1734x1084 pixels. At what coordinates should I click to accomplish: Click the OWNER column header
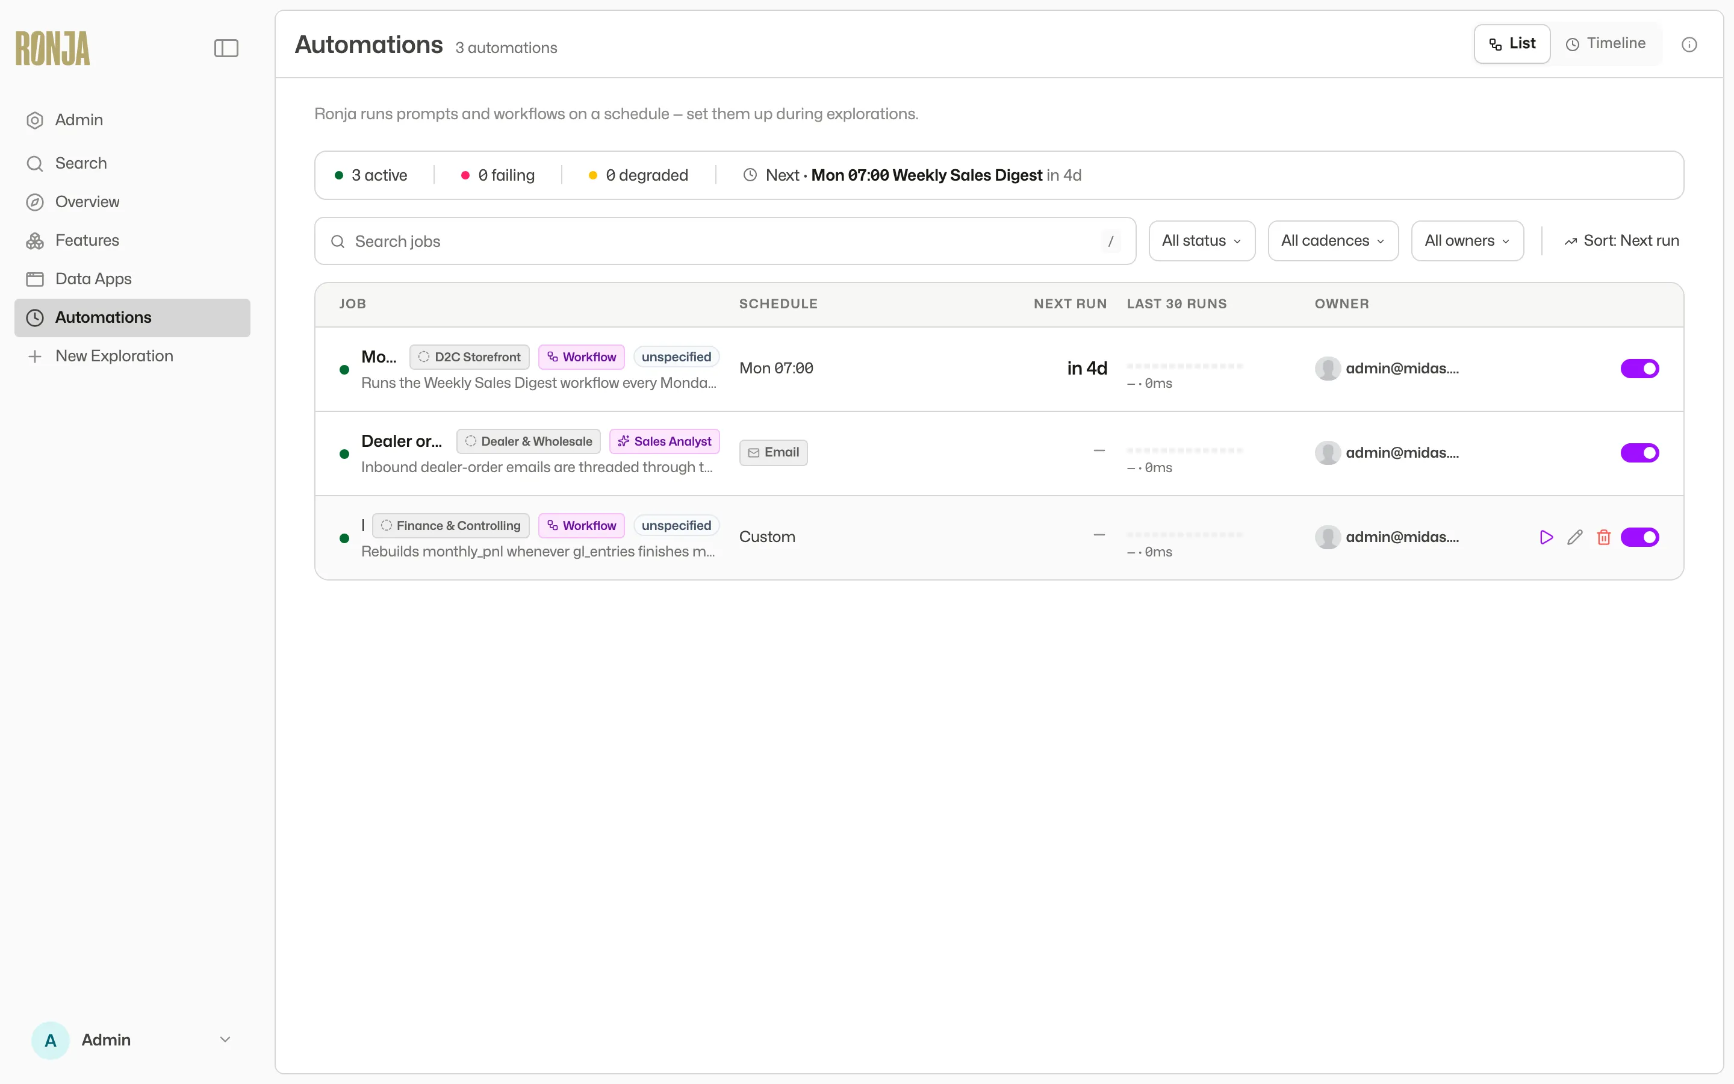click(1341, 304)
